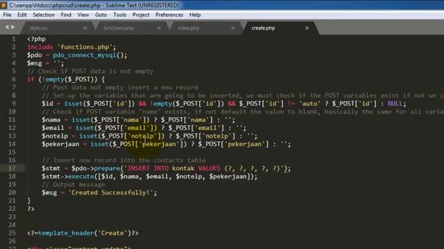Open the Tools menu
This screenshot has width=444, height=249.
(x=120, y=15)
